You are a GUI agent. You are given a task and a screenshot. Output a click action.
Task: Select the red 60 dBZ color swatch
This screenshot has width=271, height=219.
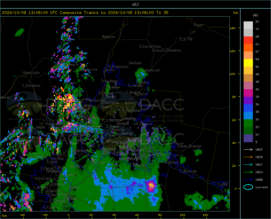tap(248, 40)
